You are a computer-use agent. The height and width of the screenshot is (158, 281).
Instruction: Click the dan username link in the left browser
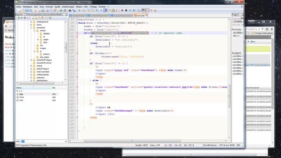7,44
